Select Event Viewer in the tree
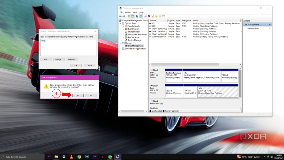 point(133,29)
